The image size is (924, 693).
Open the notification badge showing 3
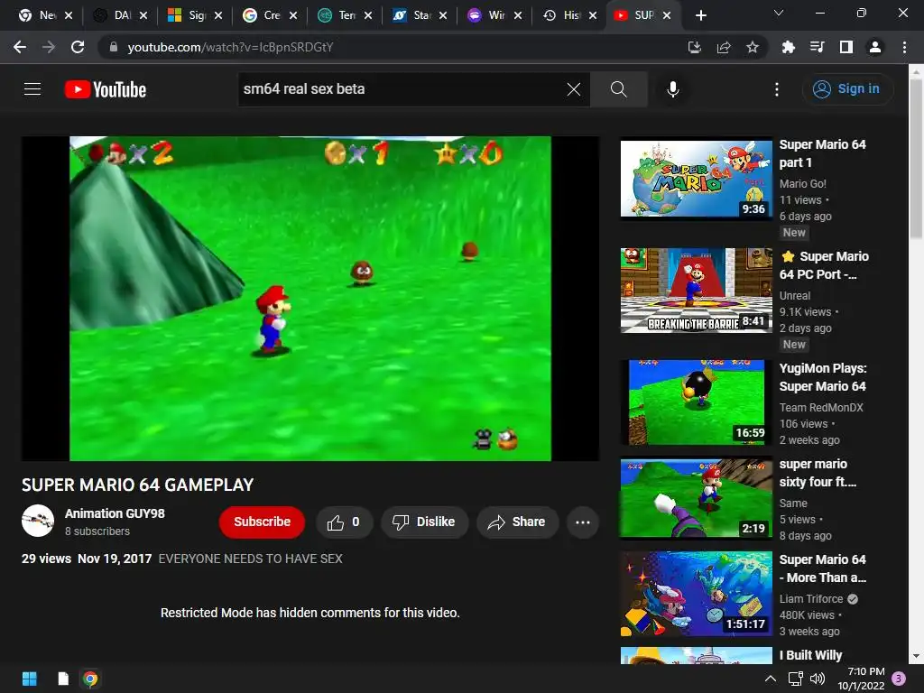tap(899, 679)
